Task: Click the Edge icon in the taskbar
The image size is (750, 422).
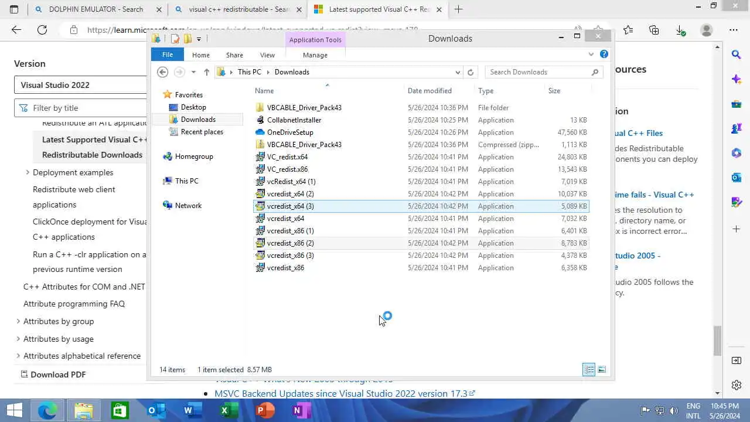Action: 47,411
